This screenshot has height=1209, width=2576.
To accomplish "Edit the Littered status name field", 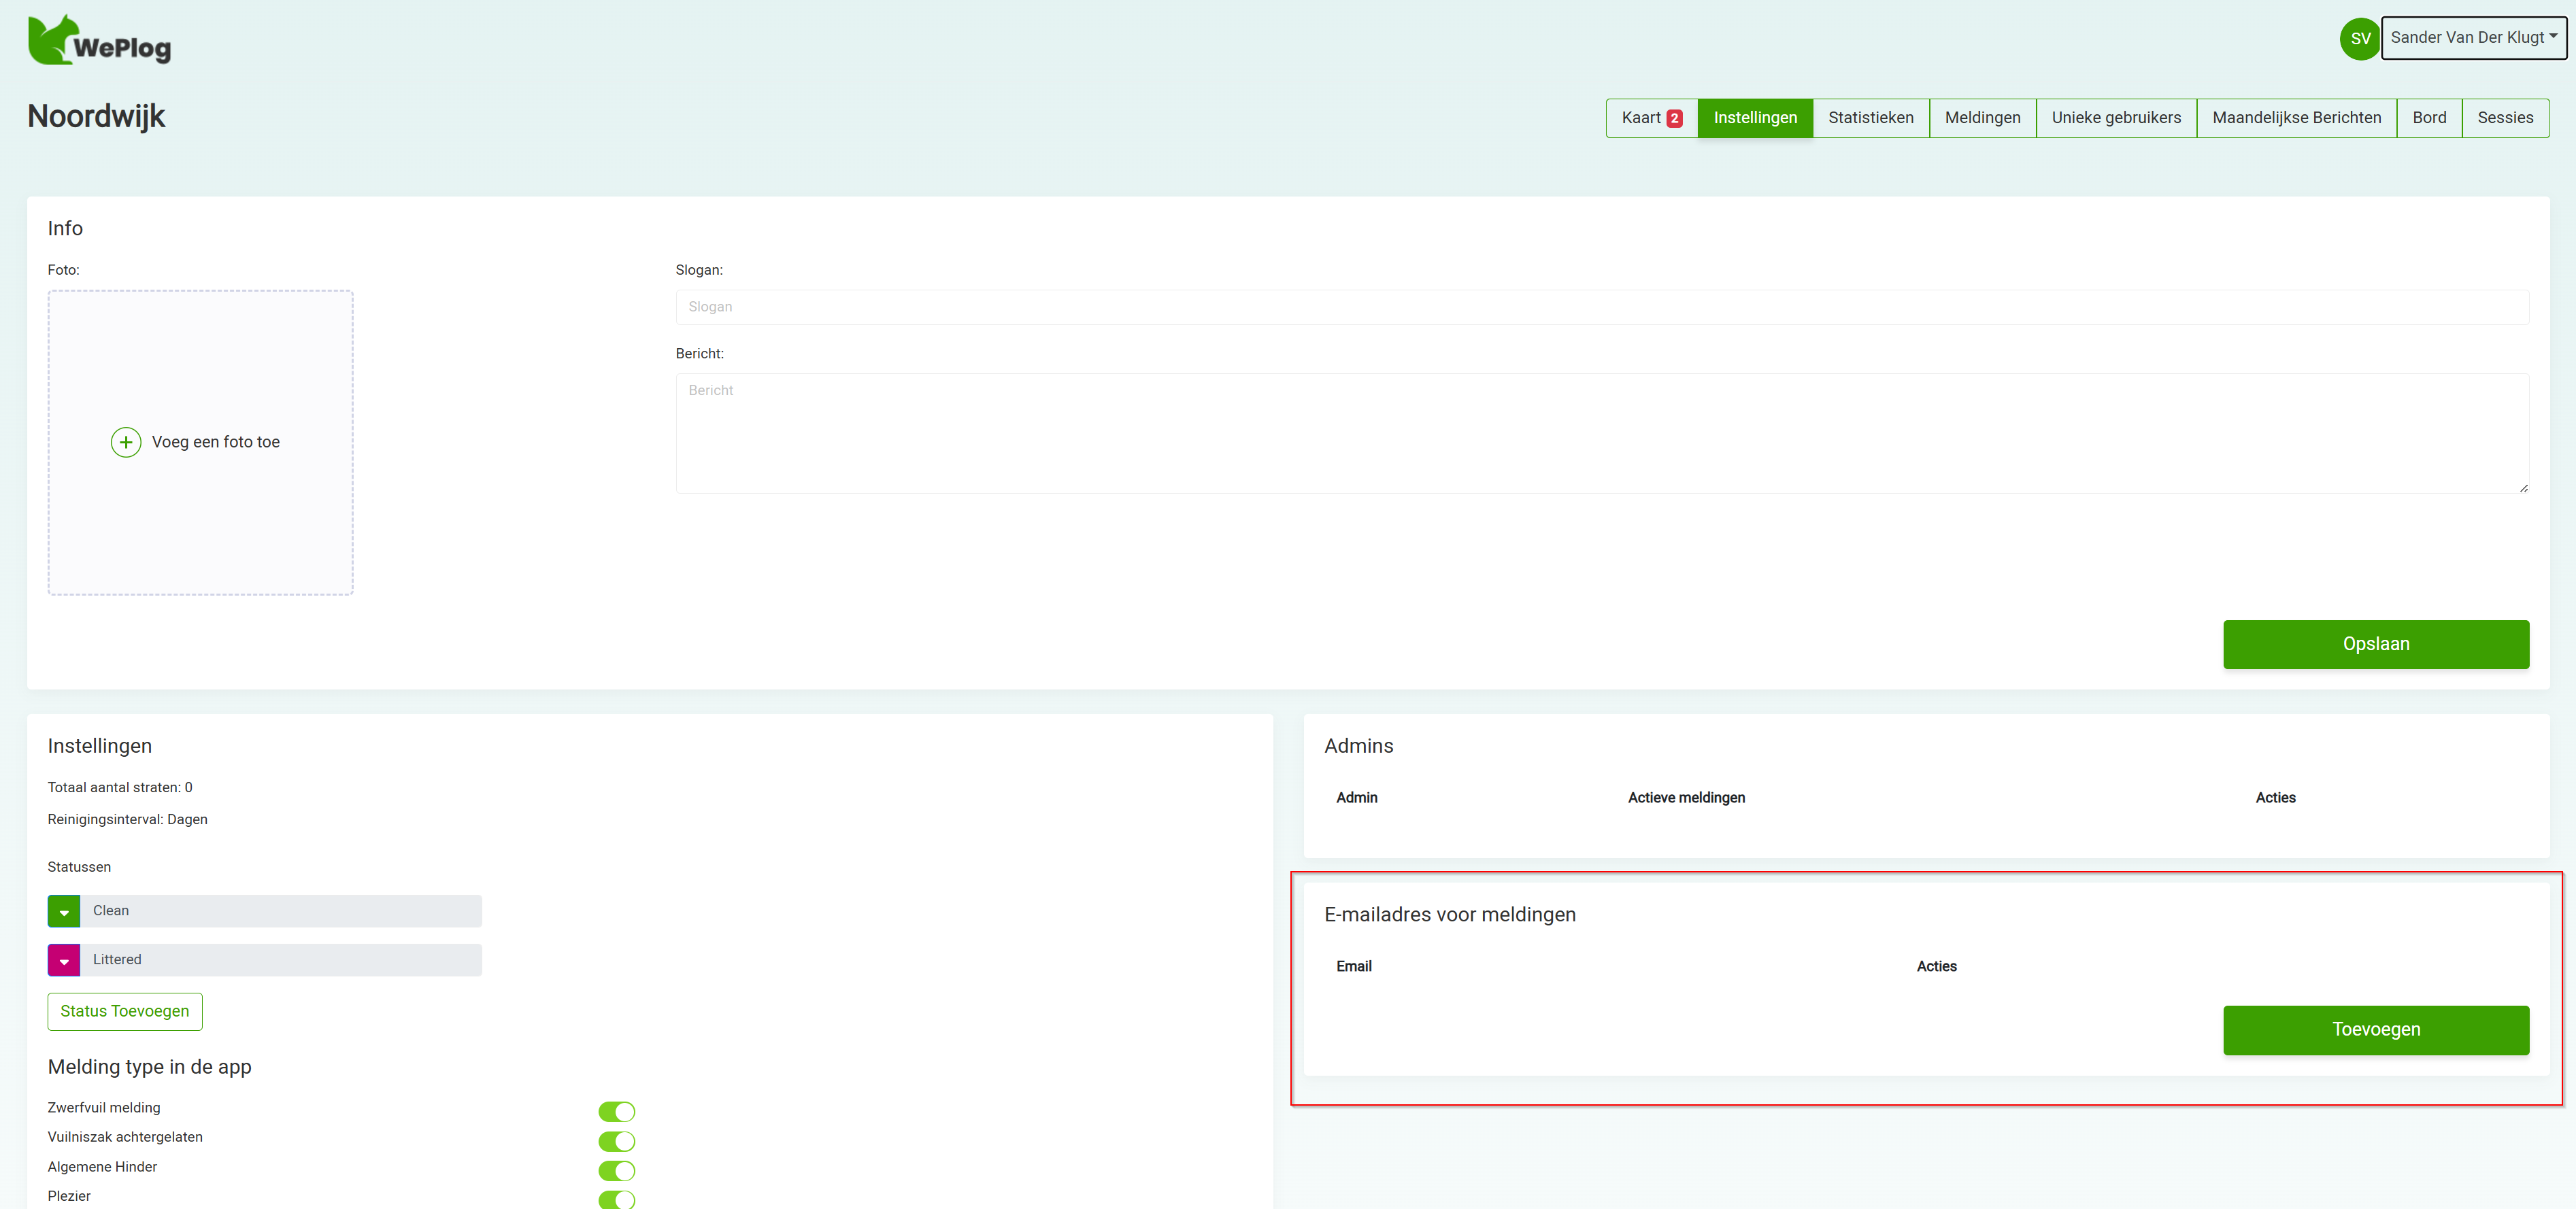I will 281,960.
